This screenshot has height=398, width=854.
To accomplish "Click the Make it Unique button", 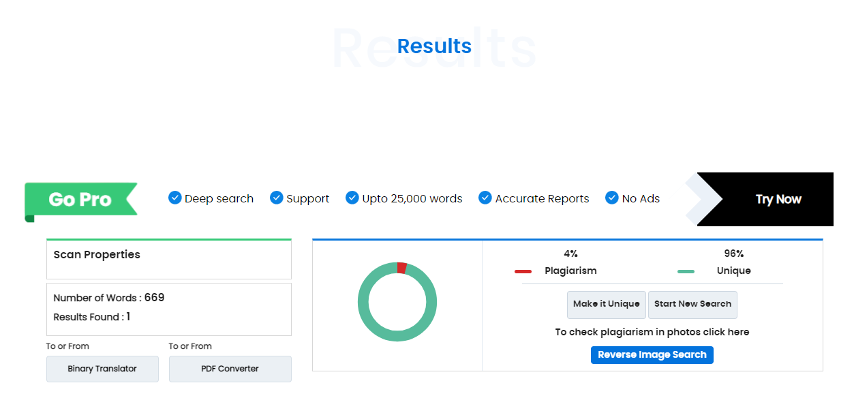I will point(606,305).
